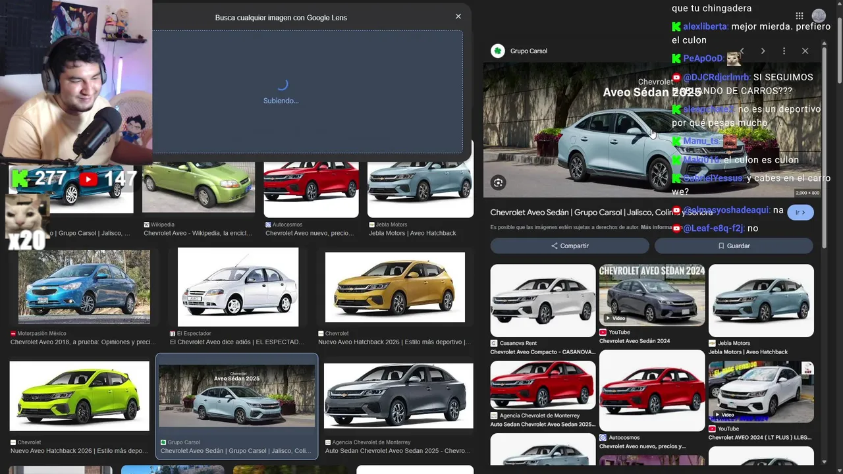Open YouTube AVEO 2024 LT PLUS video thumbnail

coord(761,392)
